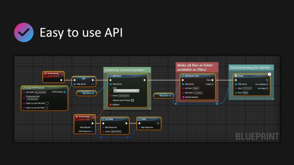Check the Client Ca Cert File Path box
294x165 pixels.
tap(47, 103)
